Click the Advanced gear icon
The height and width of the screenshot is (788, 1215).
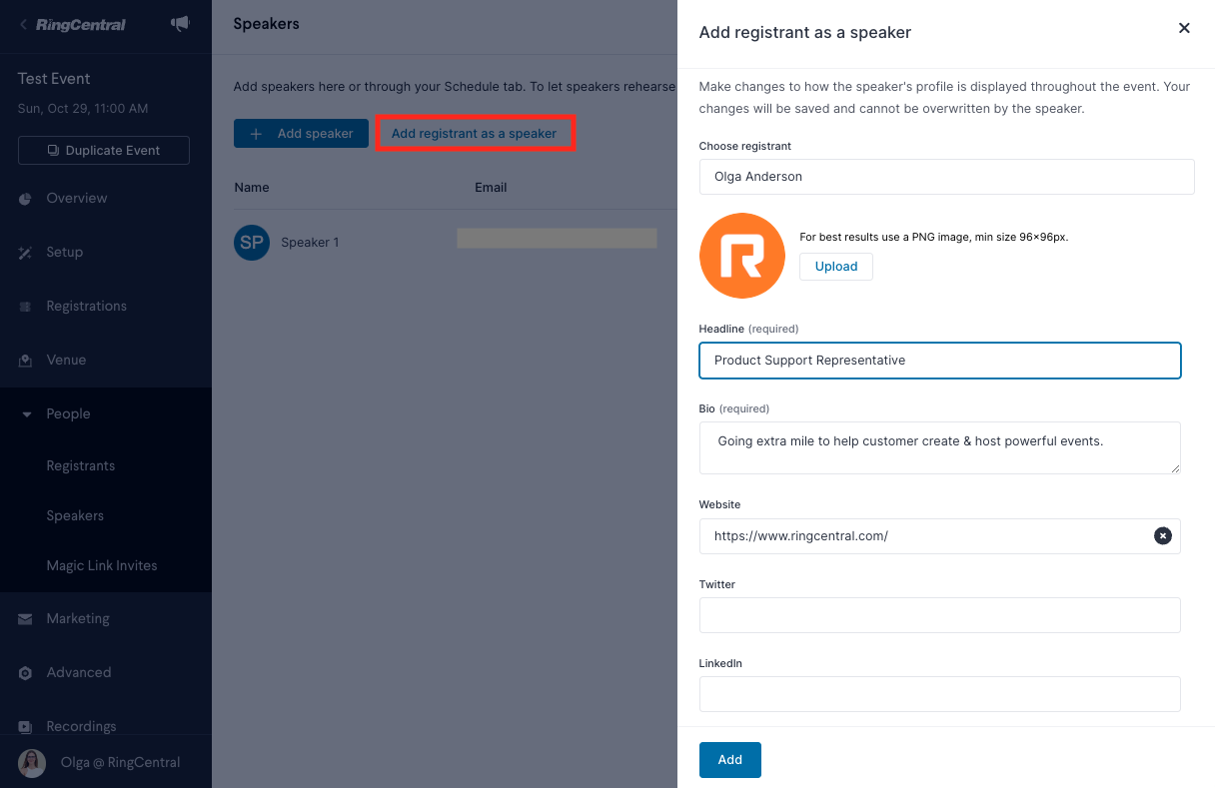pyautogui.click(x=25, y=673)
